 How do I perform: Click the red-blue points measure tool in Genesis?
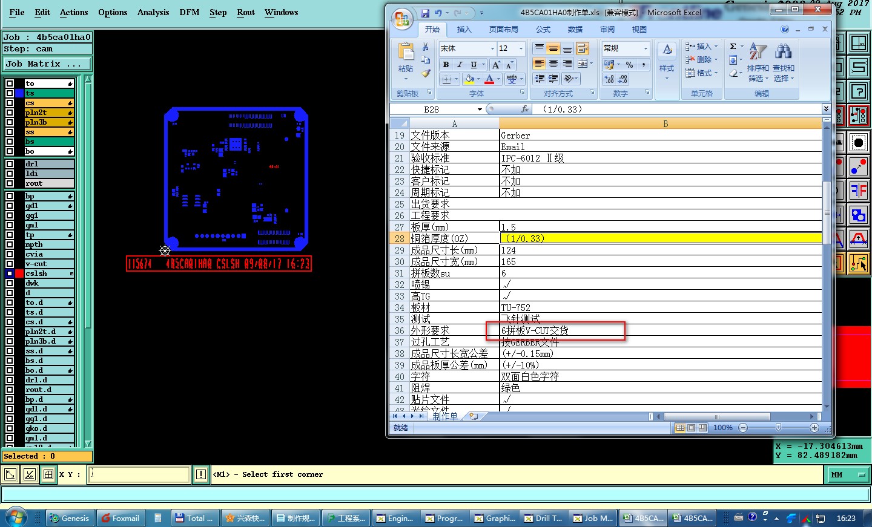[x=859, y=166]
